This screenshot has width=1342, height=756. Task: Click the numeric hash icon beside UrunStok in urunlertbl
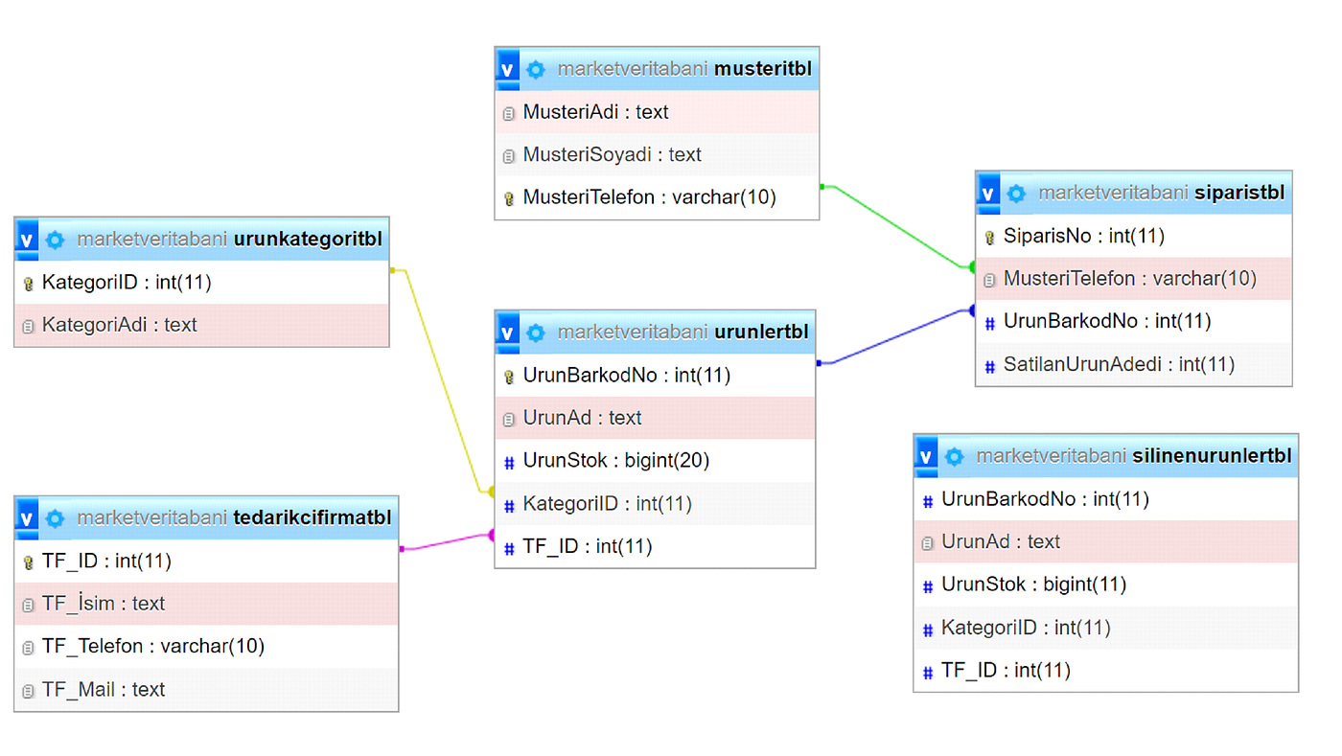pyautogui.click(x=509, y=463)
